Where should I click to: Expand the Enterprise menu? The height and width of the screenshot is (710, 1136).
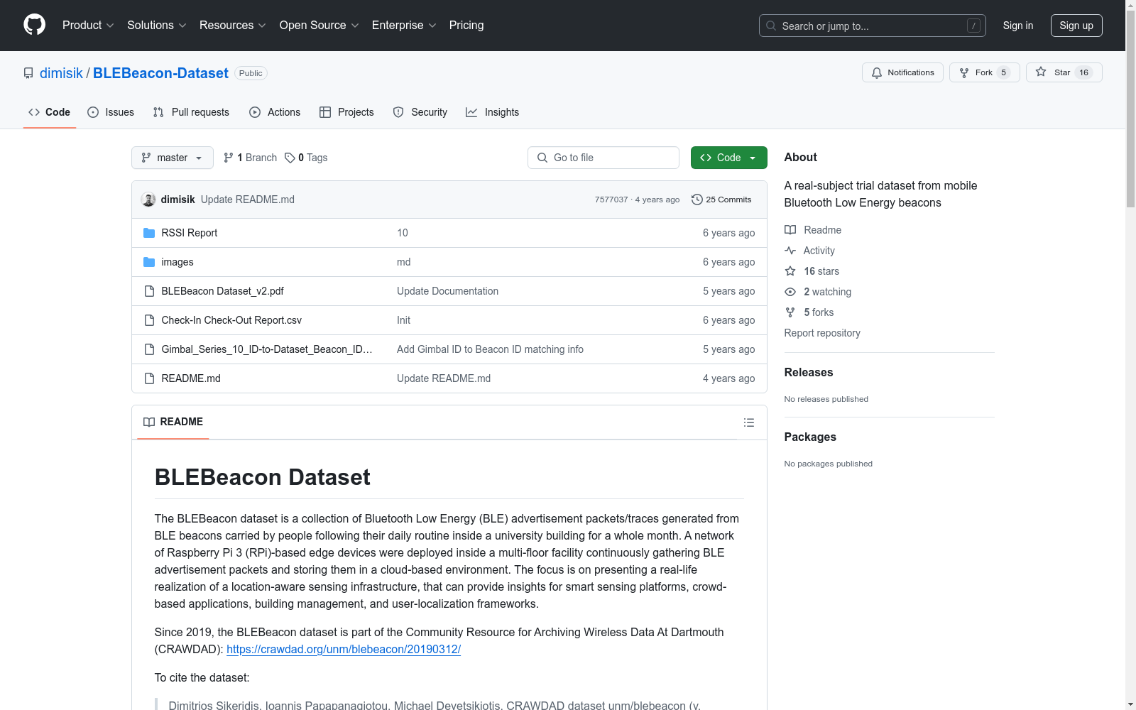tap(404, 25)
